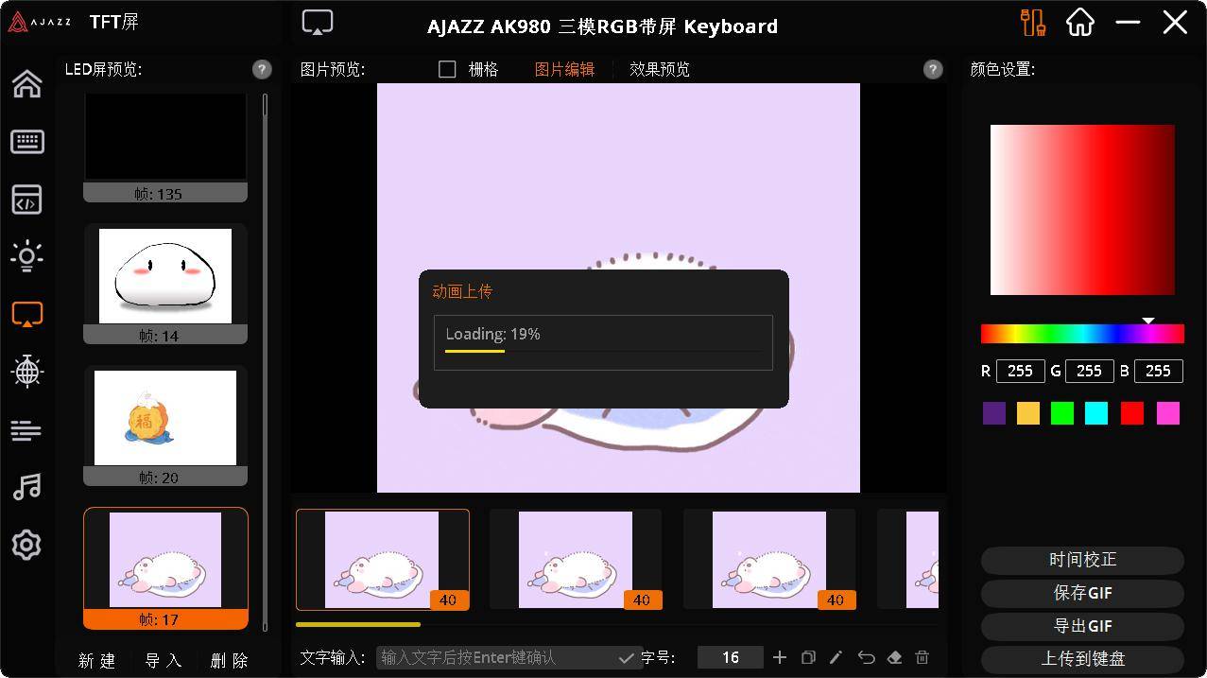
Task: Select the second frame in the filmstrip
Action: click(577, 560)
